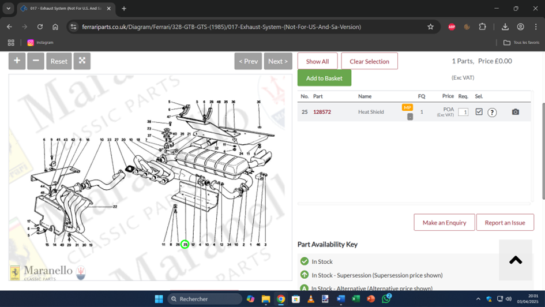Go back in browser history

point(9,27)
